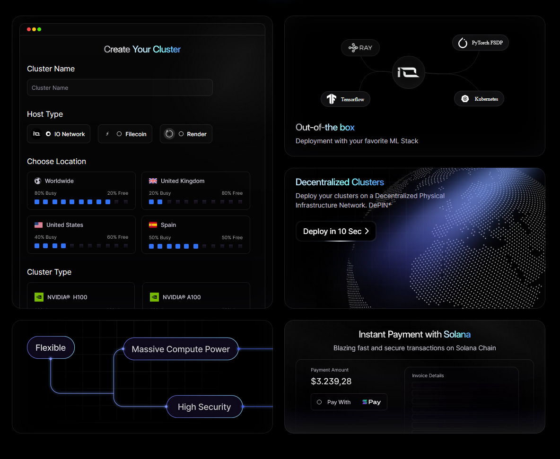
Task: Click the yellow window minimize dot
Action: [x=34, y=29]
